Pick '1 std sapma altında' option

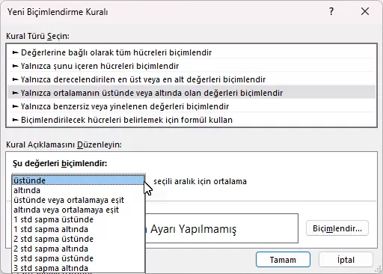79,229
